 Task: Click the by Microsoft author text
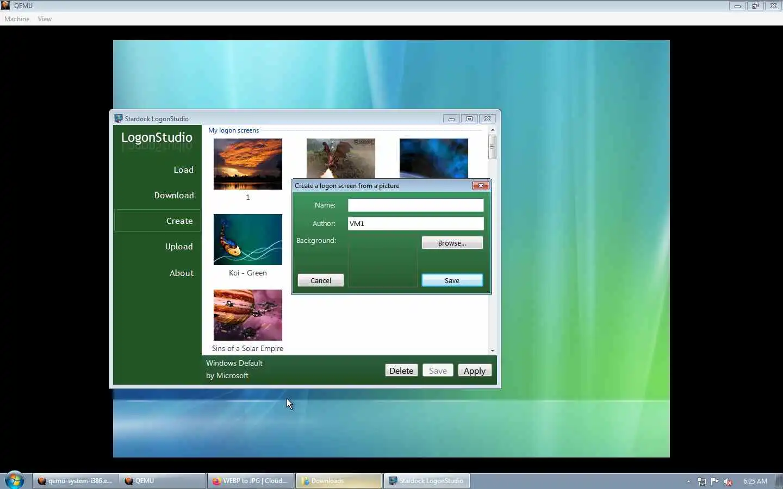pos(227,375)
